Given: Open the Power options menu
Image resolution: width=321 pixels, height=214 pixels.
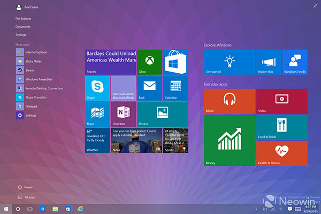Looking at the screenshot, I should tap(25, 187).
